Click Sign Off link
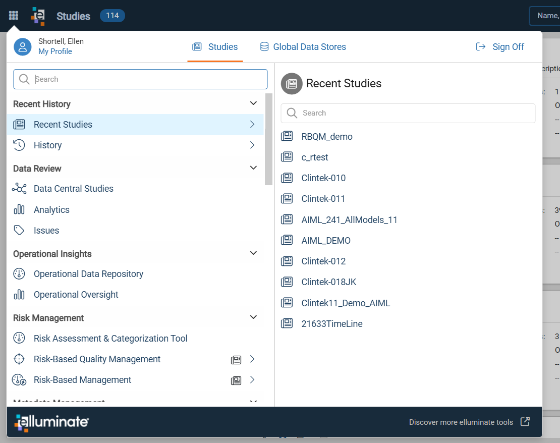This screenshot has width=560, height=443. [508, 47]
